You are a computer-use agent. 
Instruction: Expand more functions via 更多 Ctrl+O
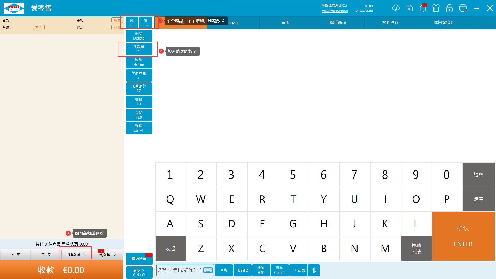(139, 273)
